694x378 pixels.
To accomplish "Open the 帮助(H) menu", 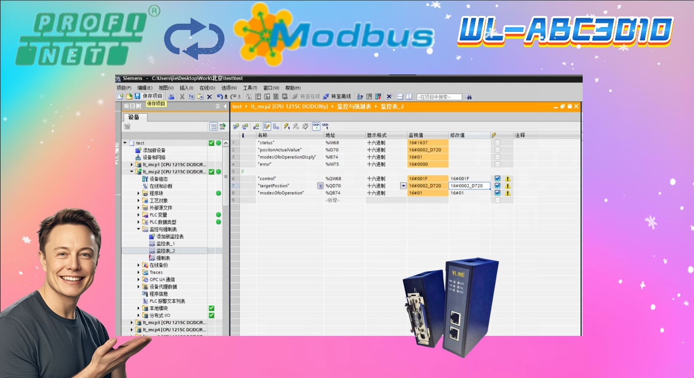I will 293,88.
